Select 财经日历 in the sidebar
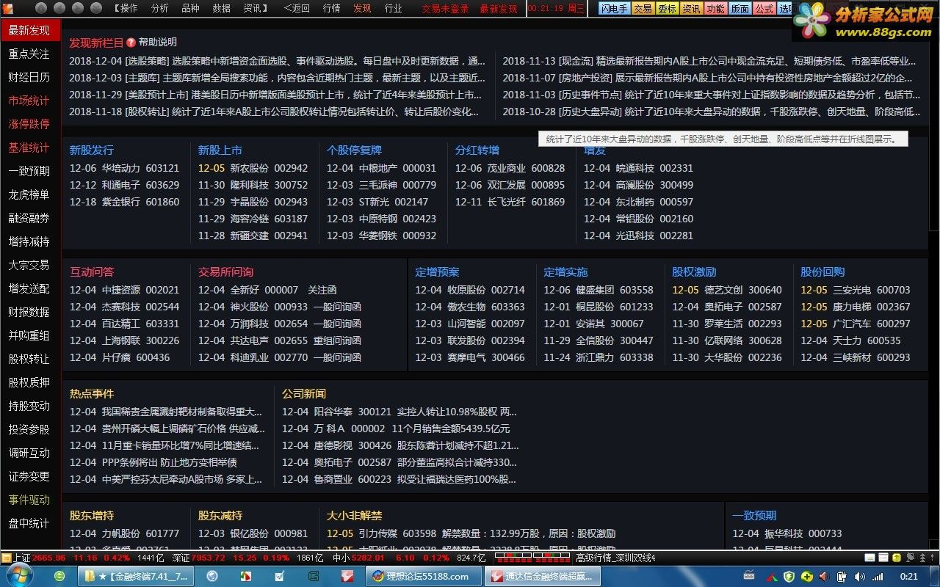940x587 pixels. [29, 77]
